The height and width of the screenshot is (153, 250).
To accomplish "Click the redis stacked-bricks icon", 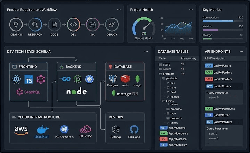I will tap(125, 79).
